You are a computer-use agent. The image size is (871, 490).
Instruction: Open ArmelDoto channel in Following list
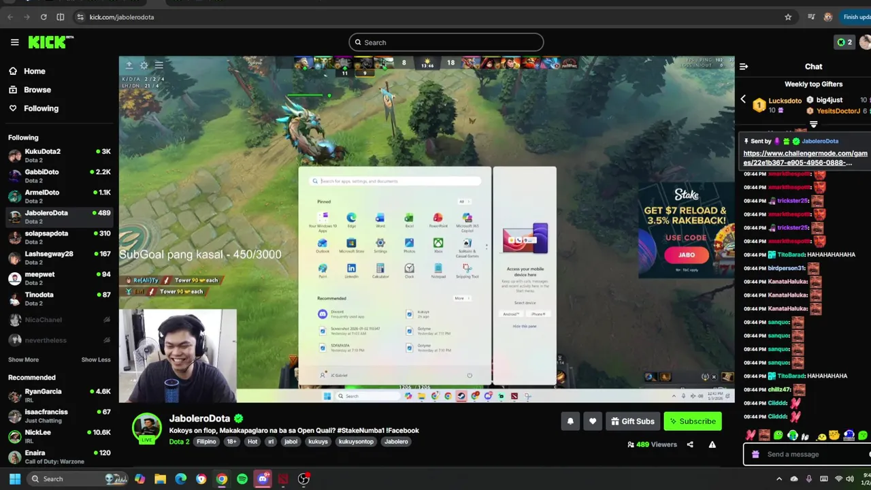click(59, 196)
